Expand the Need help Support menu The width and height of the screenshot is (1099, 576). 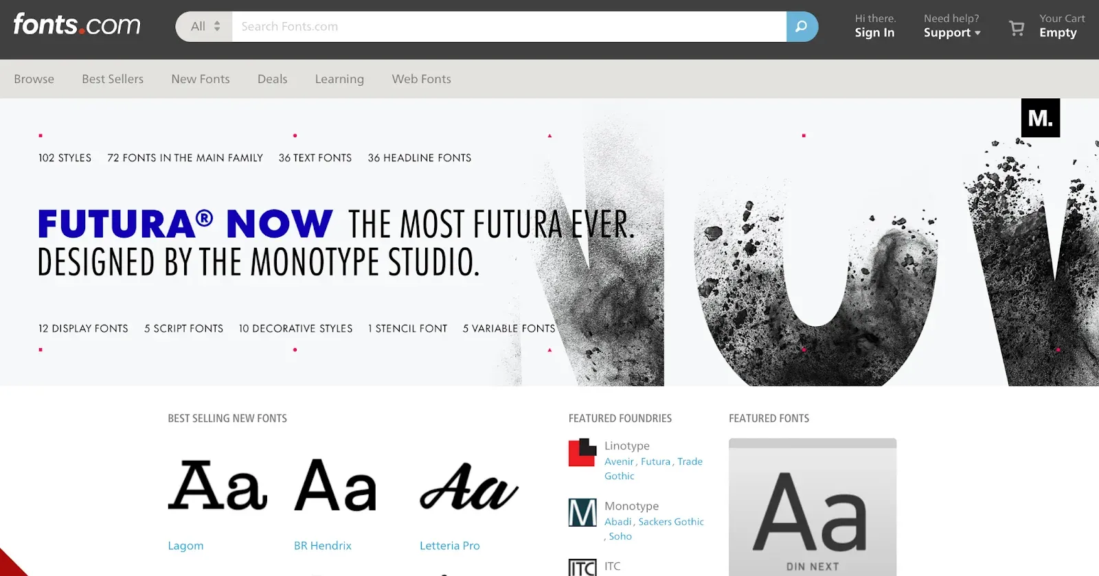(951, 32)
